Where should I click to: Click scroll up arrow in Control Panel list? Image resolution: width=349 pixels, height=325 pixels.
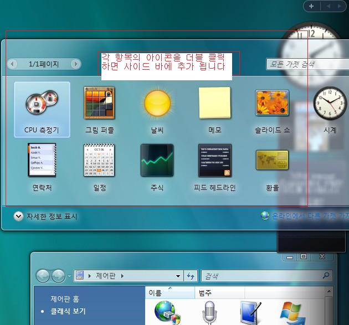[329, 291]
